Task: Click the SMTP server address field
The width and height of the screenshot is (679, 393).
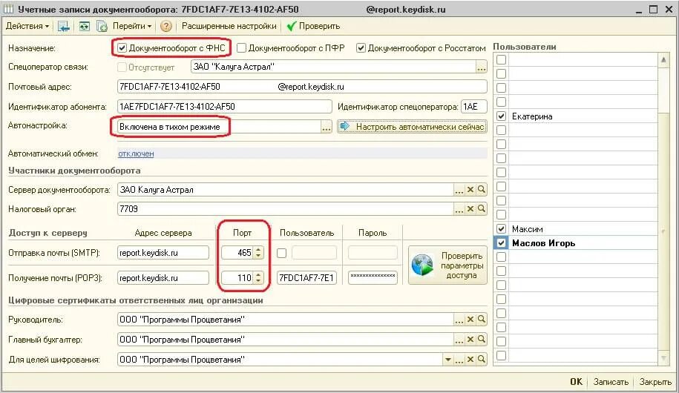Action: pos(163,253)
